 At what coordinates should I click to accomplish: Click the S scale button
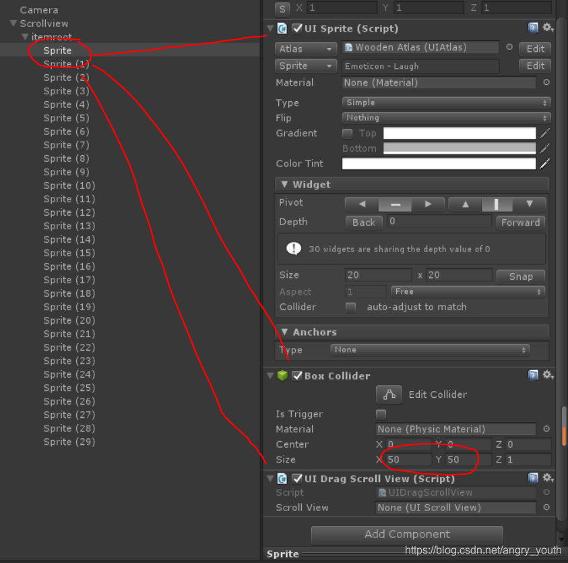[x=282, y=9]
